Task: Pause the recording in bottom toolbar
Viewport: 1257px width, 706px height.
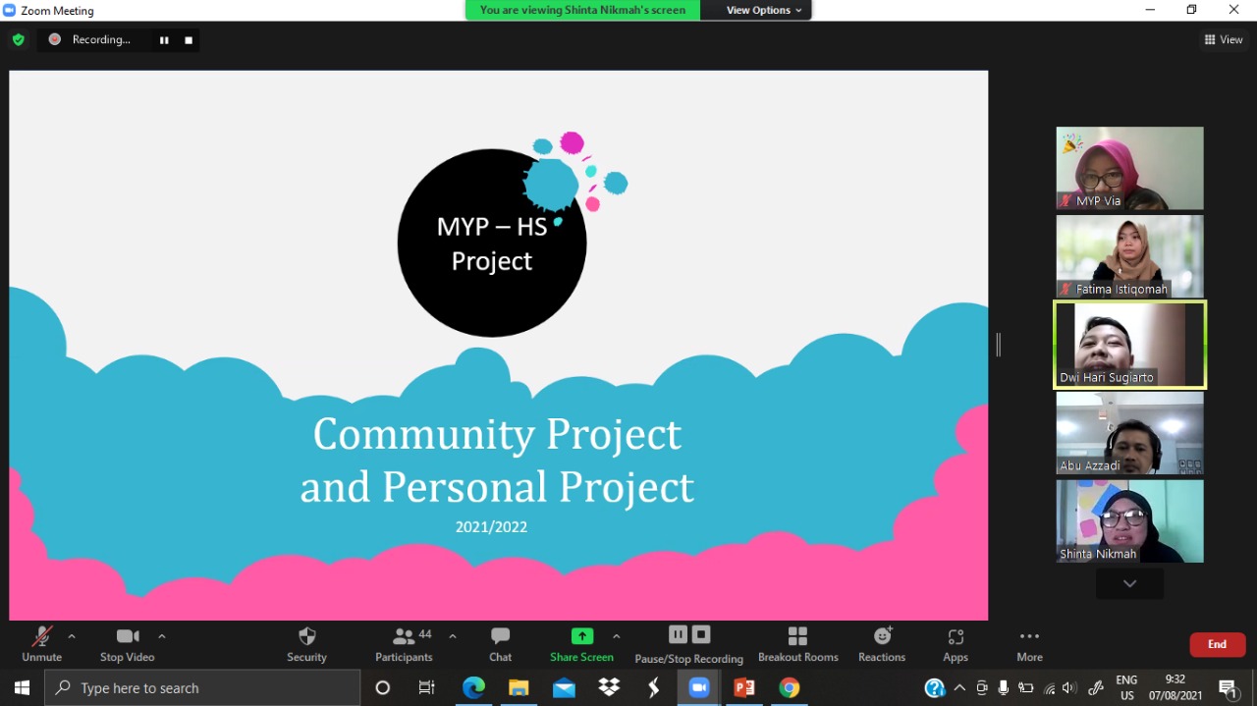Action: pyautogui.click(x=678, y=634)
